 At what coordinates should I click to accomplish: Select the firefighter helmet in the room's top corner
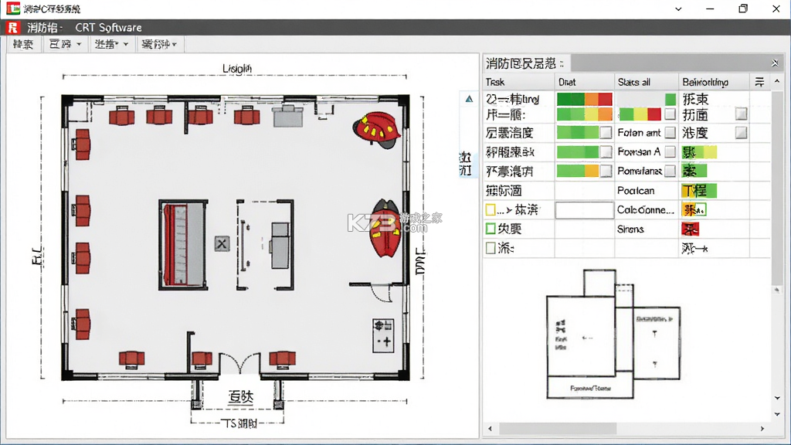coord(377,130)
